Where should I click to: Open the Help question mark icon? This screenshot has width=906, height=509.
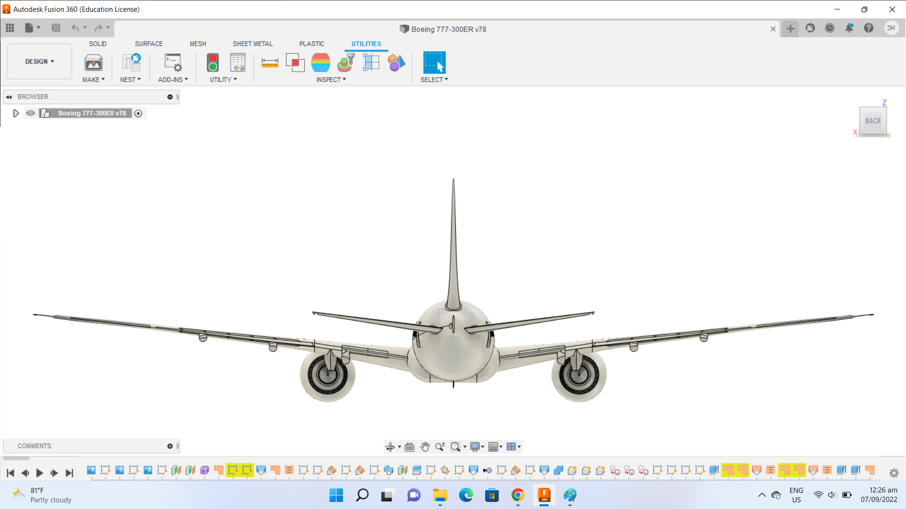click(x=869, y=28)
